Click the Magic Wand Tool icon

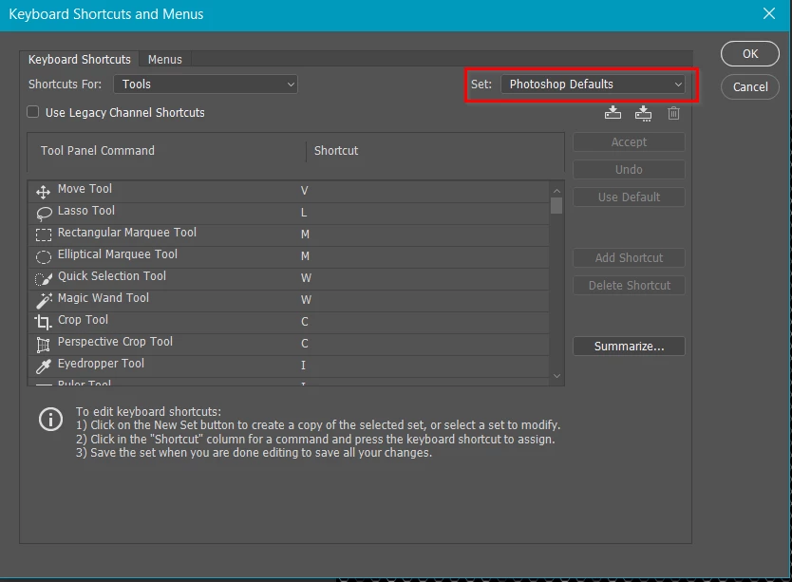(44, 300)
